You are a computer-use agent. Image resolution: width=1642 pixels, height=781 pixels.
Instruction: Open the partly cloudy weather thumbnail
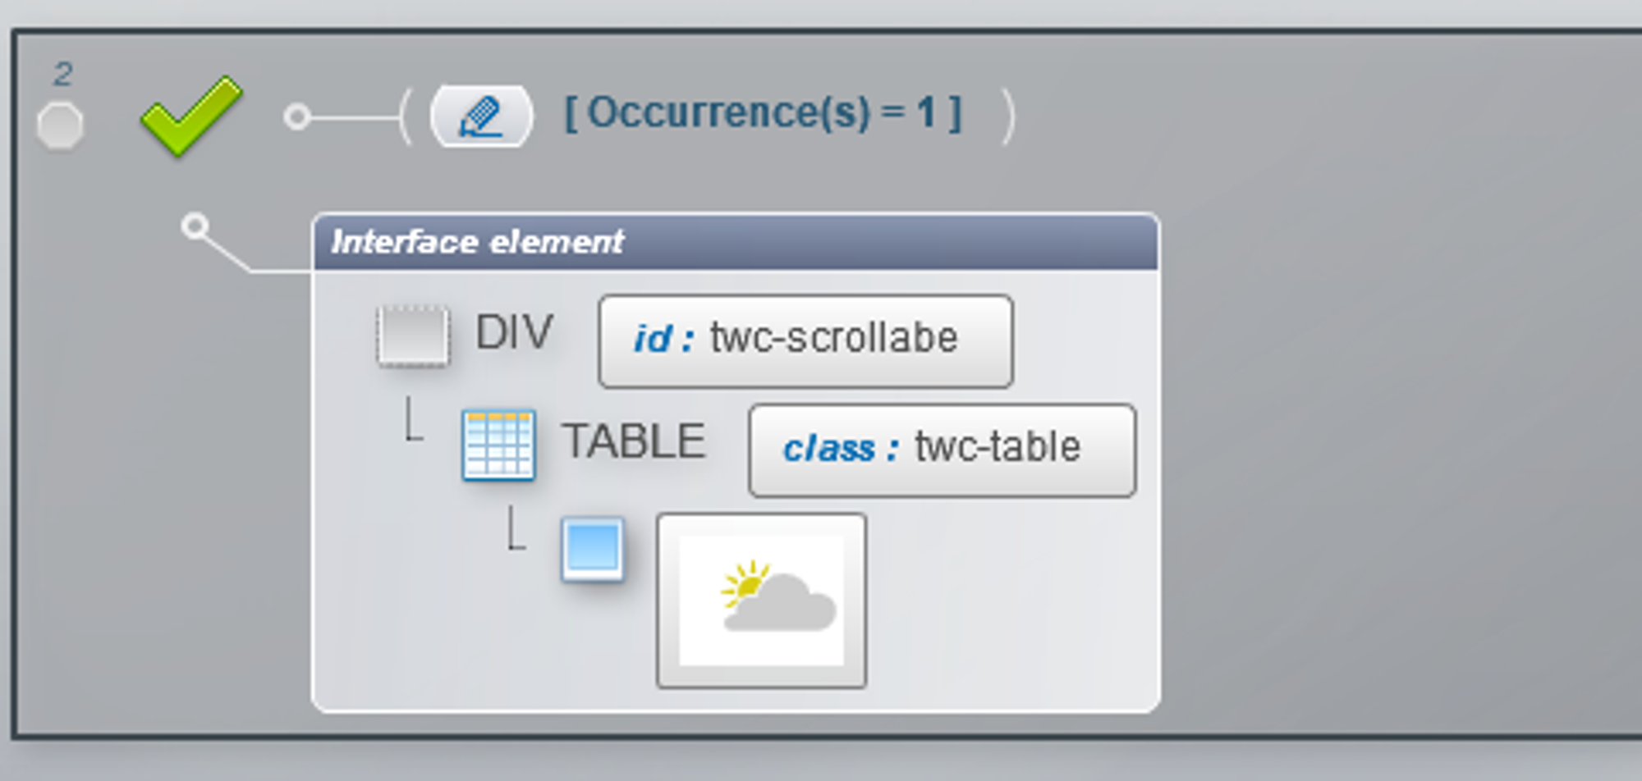pyautogui.click(x=761, y=601)
